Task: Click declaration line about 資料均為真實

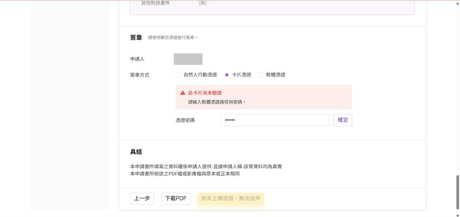Action: click(206, 167)
